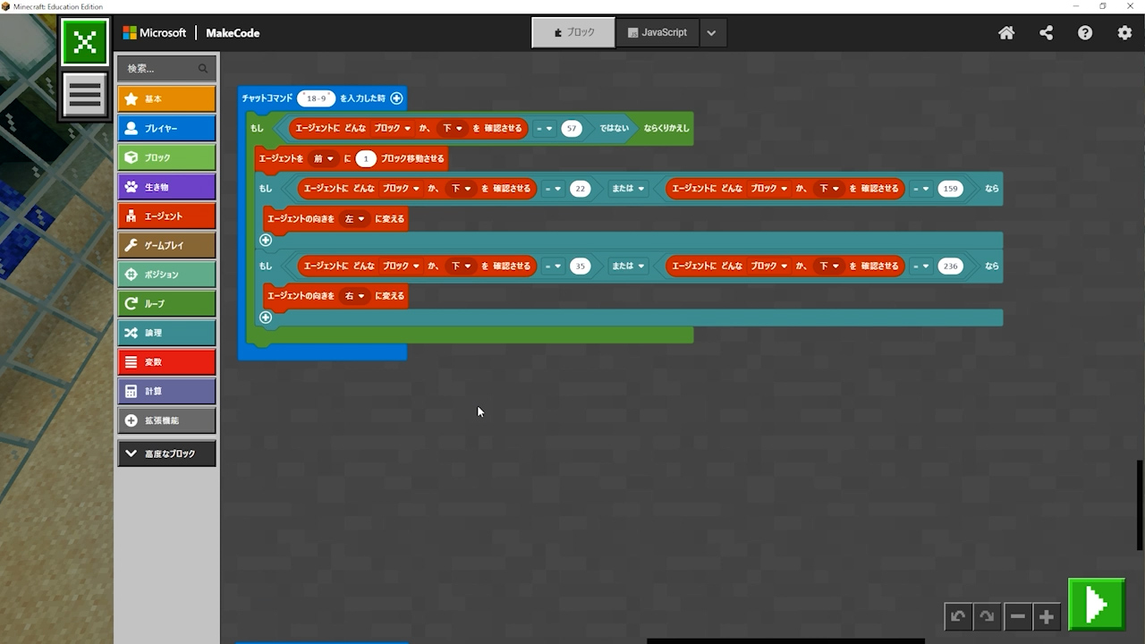Image resolution: width=1145 pixels, height=644 pixels.
Task: Click the hamburger menu icon
Action: (85, 95)
